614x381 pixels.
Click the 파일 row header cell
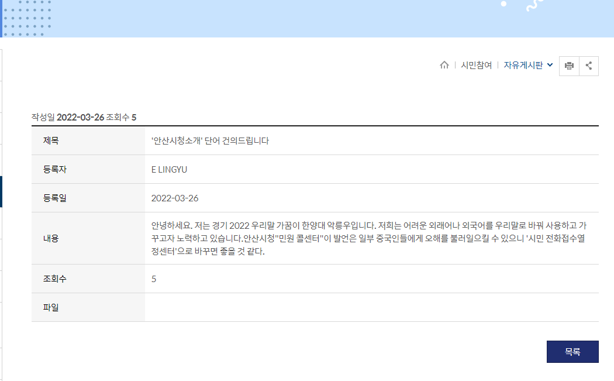[x=51, y=307]
